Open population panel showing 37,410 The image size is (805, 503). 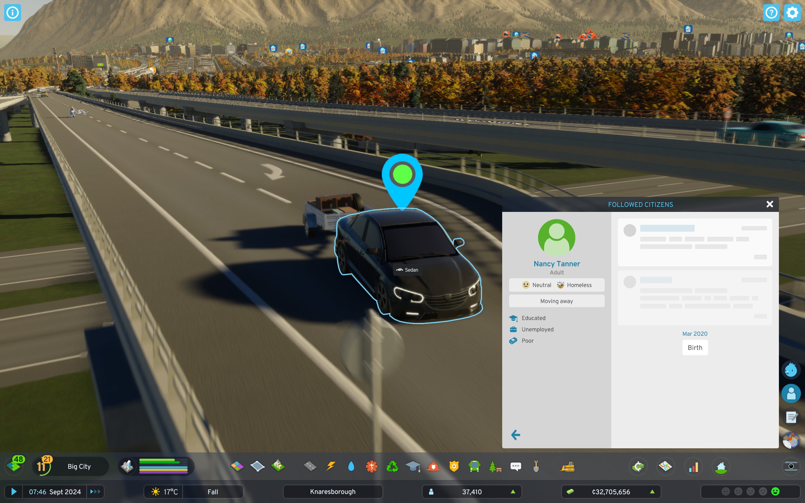pyautogui.click(x=472, y=492)
